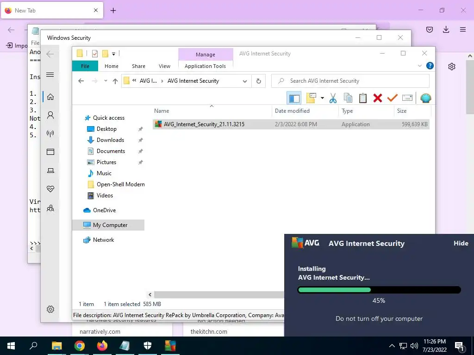Image resolution: width=474 pixels, height=355 pixels.
Task: Cut selected file with scissors icon
Action: pos(333,98)
